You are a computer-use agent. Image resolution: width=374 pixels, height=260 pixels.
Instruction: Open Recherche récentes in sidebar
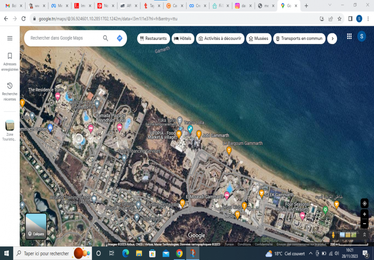10,90
